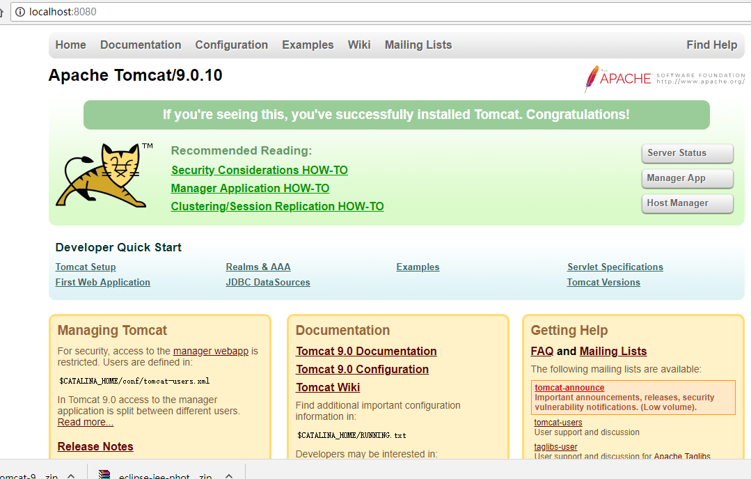
Task: Click the site info icon in address bar
Action: tap(20, 12)
